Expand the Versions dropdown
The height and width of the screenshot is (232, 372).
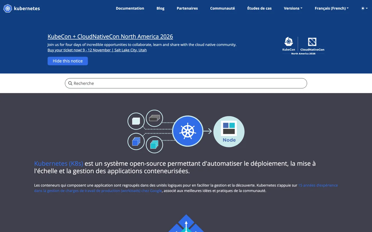(293, 8)
